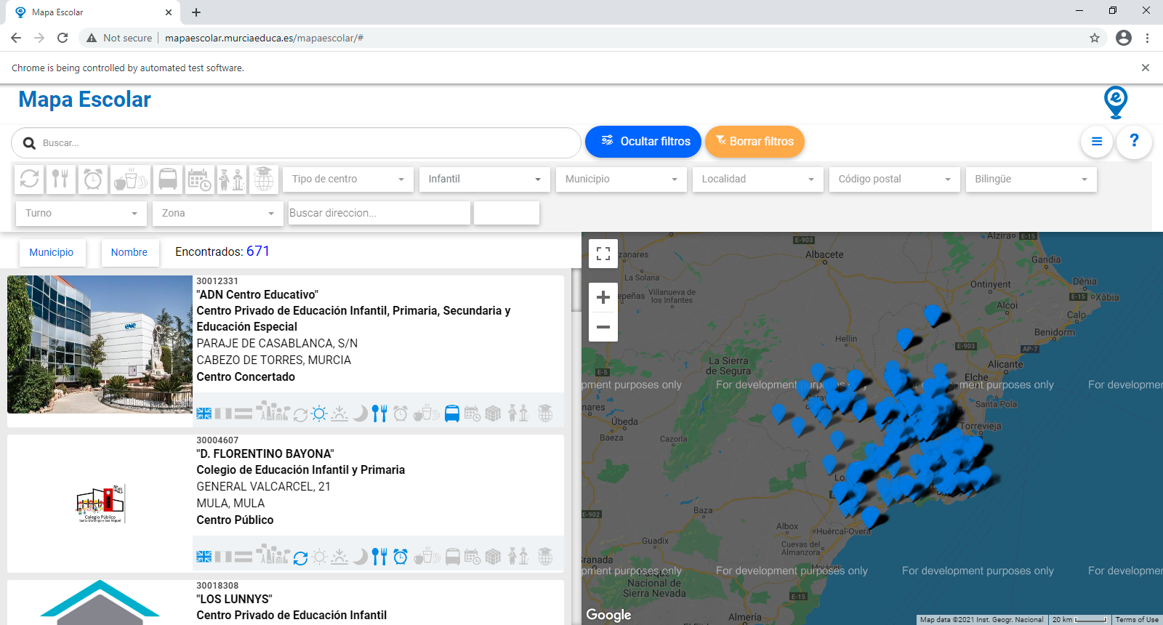
Task: Toggle the apple and glass breakfast filter
Action: click(130, 179)
